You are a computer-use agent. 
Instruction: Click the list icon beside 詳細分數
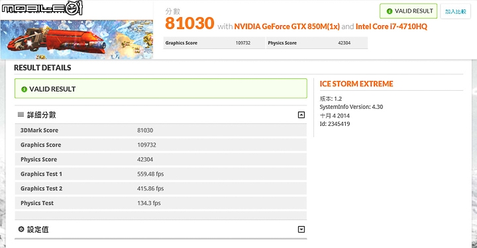(21, 115)
